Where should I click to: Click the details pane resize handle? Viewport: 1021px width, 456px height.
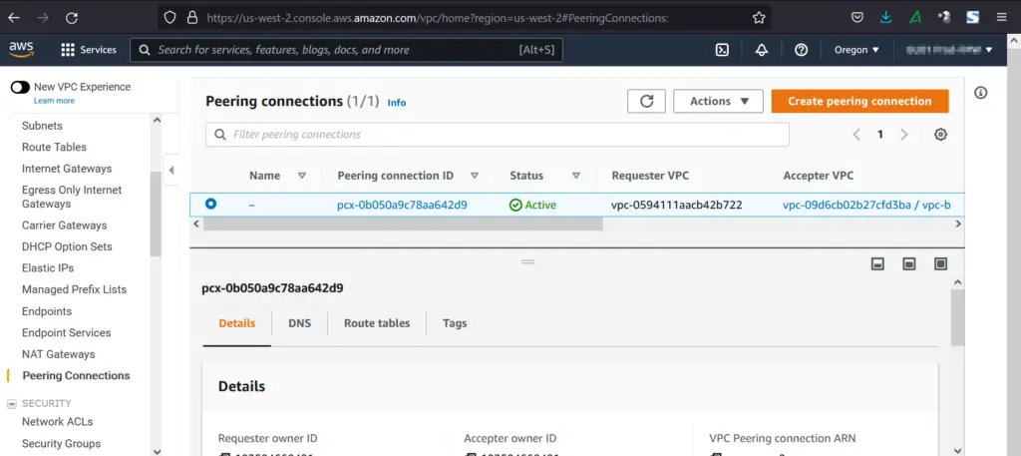click(528, 261)
